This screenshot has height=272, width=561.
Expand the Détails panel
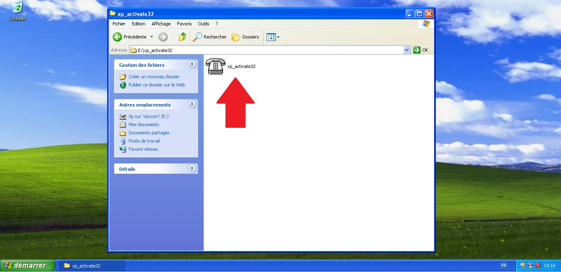pyautogui.click(x=192, y=168)
